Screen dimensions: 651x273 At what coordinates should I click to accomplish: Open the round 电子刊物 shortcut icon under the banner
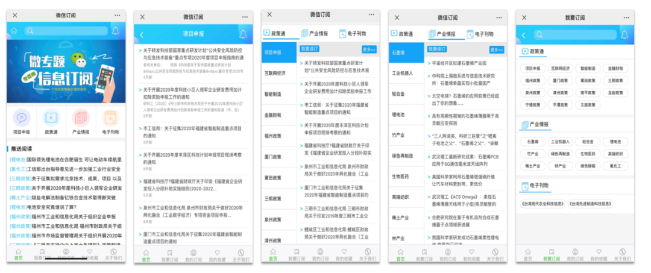coord(110,118)
